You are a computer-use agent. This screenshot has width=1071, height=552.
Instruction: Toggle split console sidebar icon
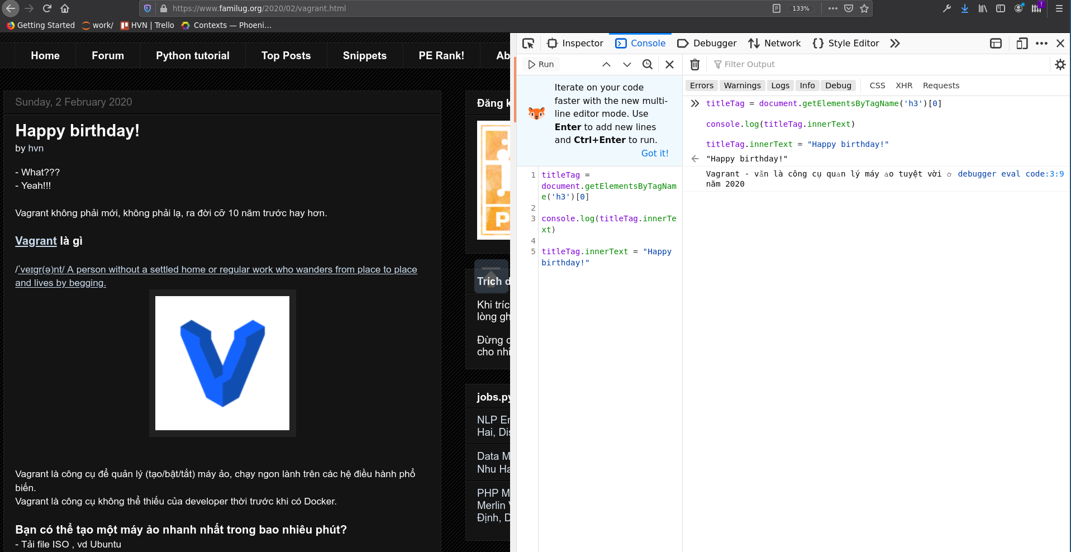click(x=996, y=44)
